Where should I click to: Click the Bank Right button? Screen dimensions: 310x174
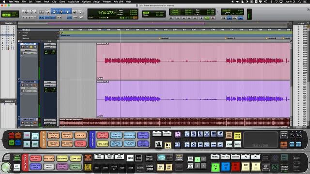pyautogui.click(x=169, y=168)
